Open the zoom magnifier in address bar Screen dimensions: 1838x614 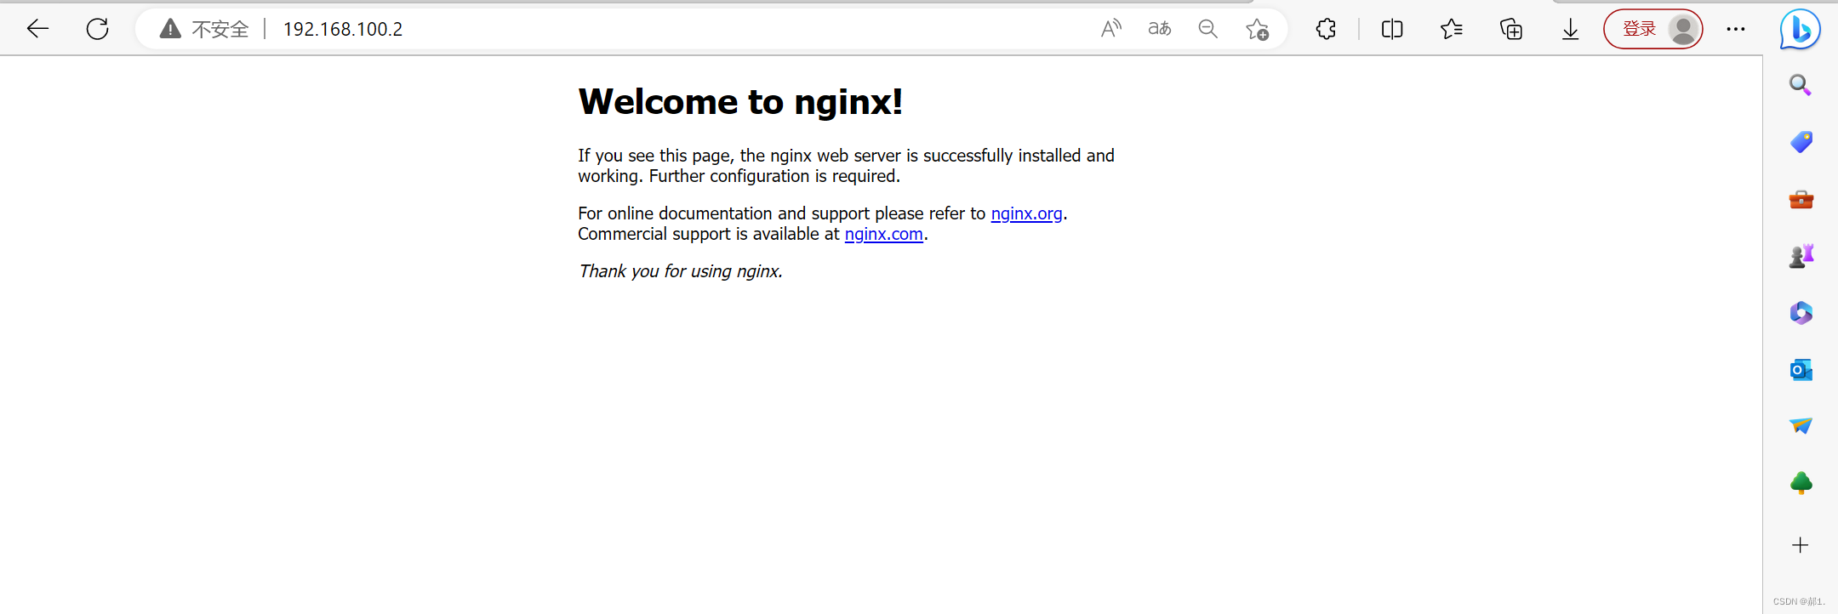pos(1207,29)
